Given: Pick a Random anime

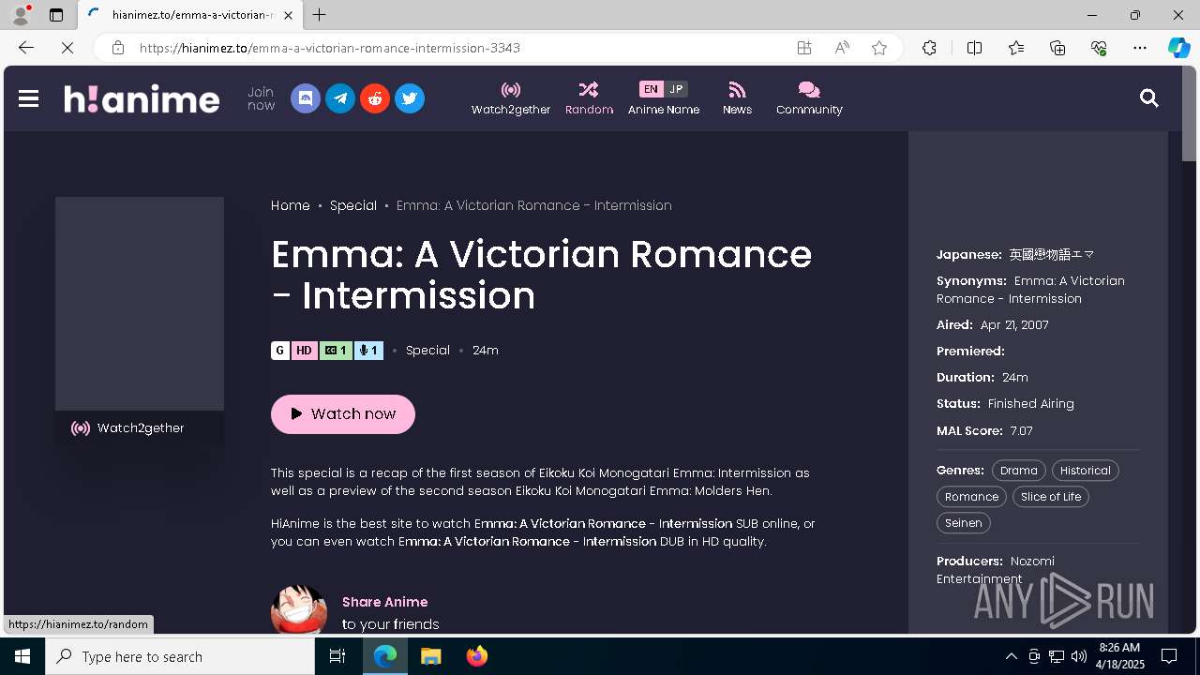Looking at the screenshot, I should click(589, 98).
